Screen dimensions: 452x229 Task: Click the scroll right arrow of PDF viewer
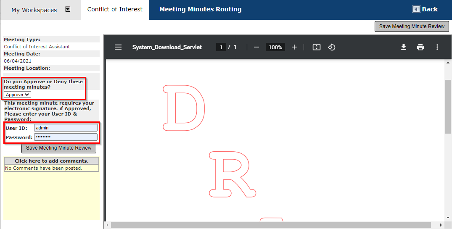click(441, 225)
